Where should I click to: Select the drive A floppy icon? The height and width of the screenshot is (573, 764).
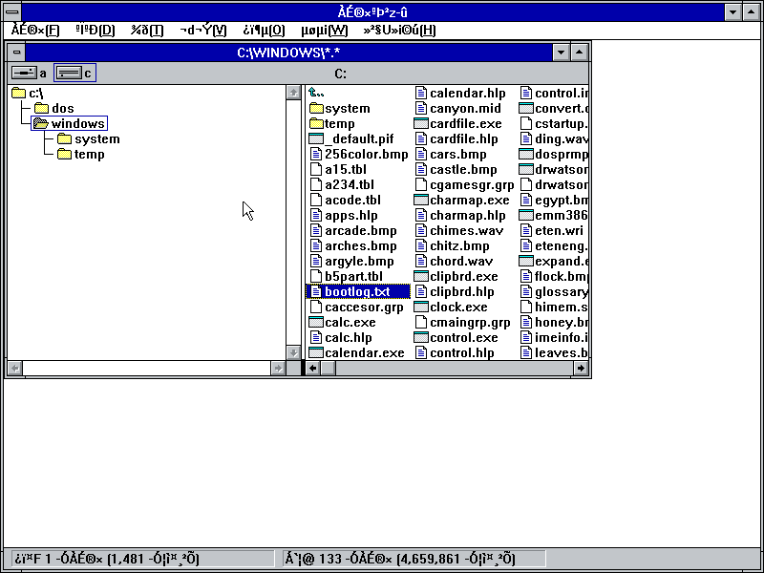[24, 72]
